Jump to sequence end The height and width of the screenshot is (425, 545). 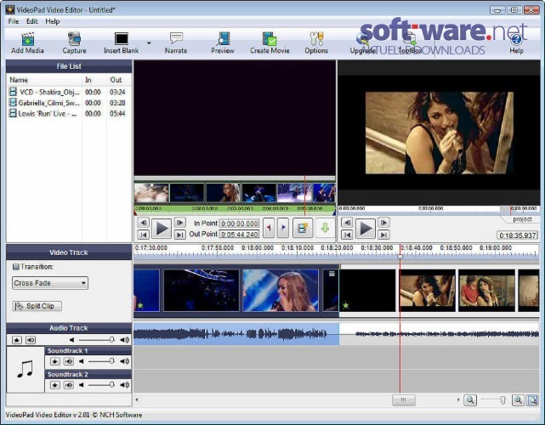coord(383,235)
